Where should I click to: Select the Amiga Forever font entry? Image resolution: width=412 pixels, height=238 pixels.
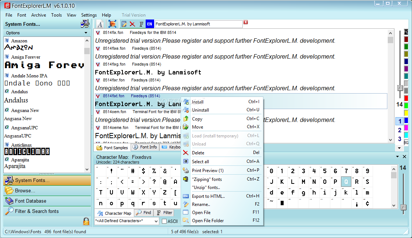[45, 62]
